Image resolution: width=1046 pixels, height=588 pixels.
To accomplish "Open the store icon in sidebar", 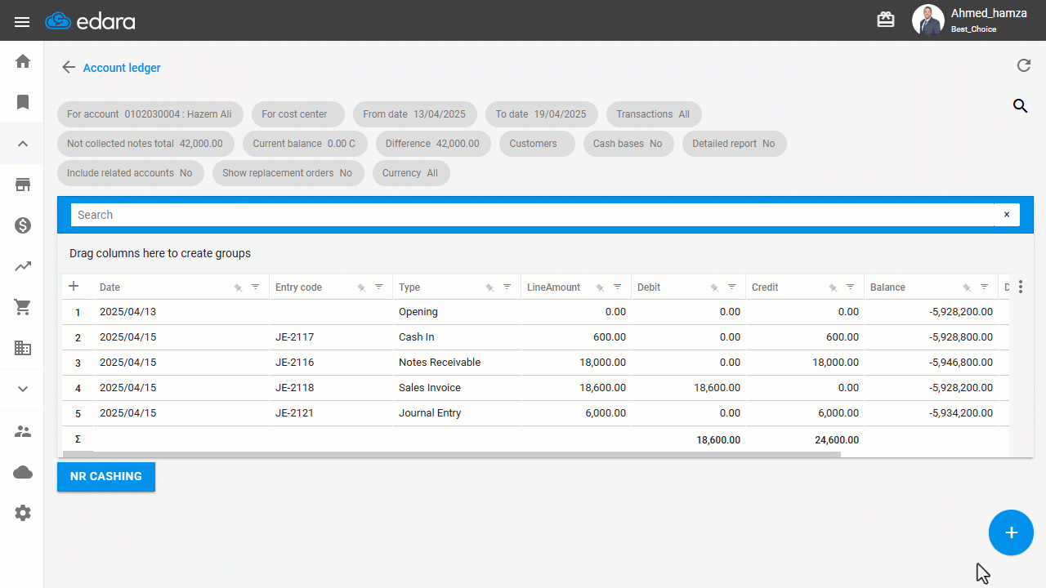I will coord(23,185).
